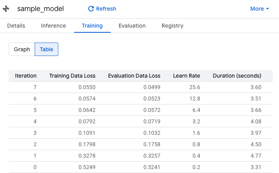The height and width of the screenshot is (173, 279).
Task: Select iteration 7 cell
Action: click(x=35, y=87)
